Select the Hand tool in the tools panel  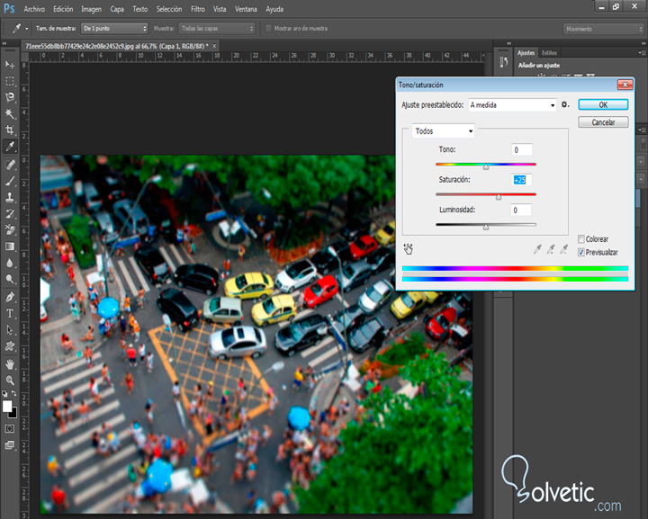click(x=10, y=364)
